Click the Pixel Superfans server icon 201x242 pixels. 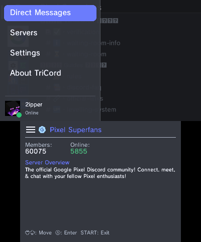(42, 130)
